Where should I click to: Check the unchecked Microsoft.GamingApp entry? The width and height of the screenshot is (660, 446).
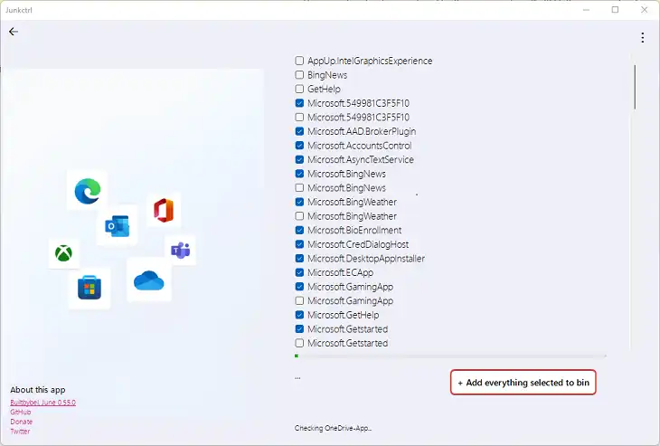[x=299, y=300]
